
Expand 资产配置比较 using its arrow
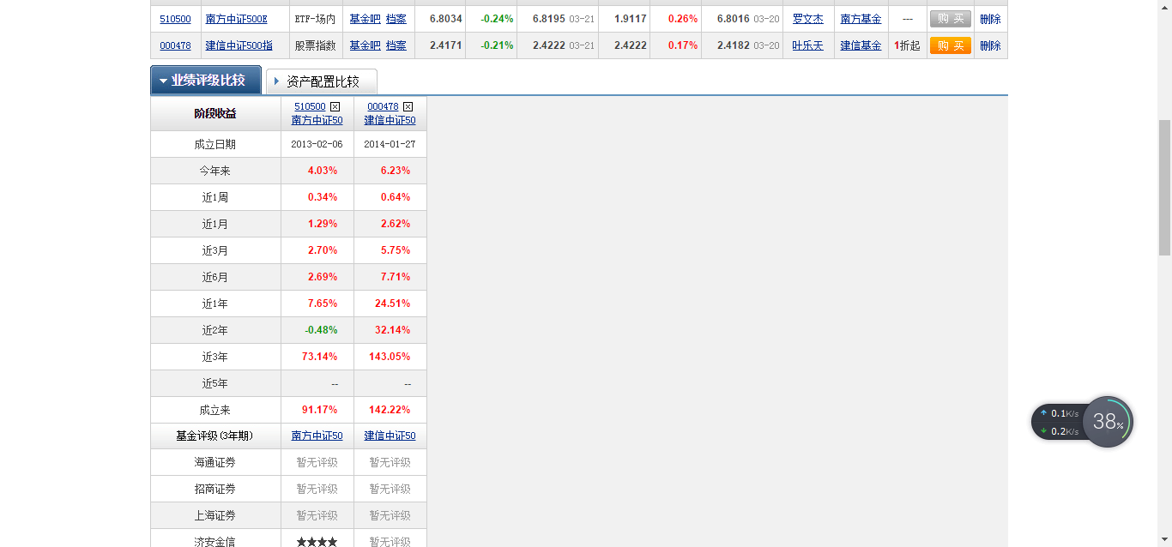click(275, 81)
